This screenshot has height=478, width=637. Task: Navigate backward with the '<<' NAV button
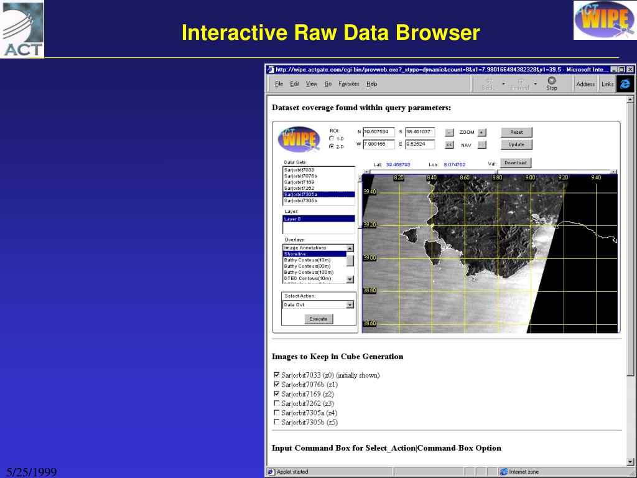pyautogui.click(x=449, y=144)
